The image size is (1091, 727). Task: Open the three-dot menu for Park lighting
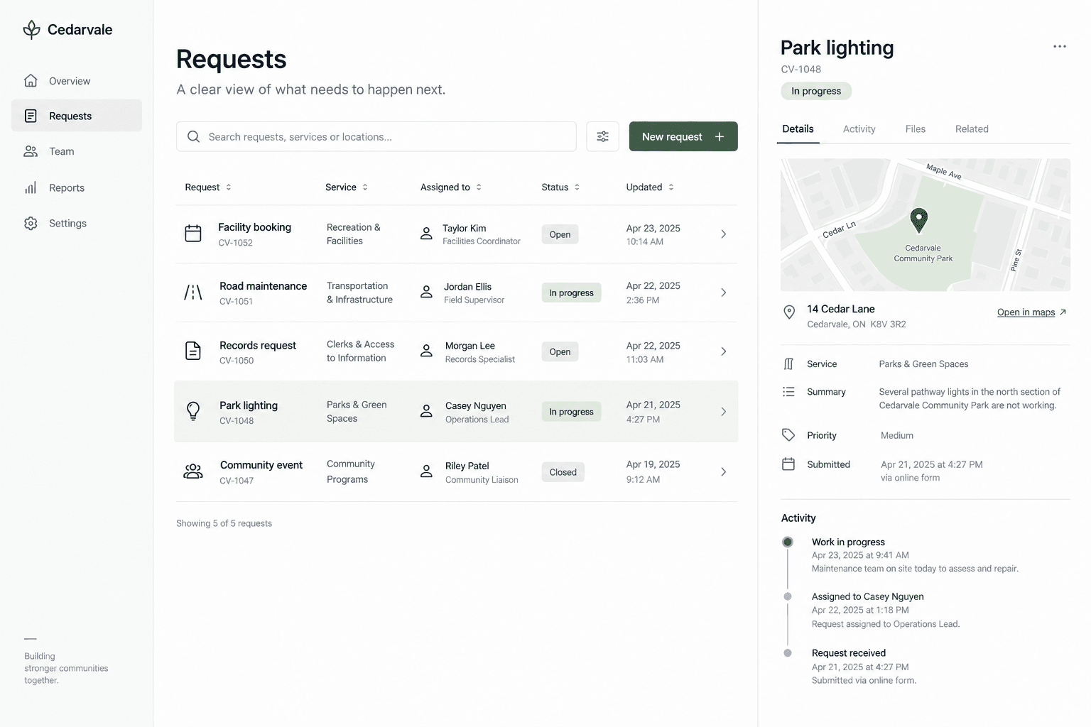point(1059,46)
